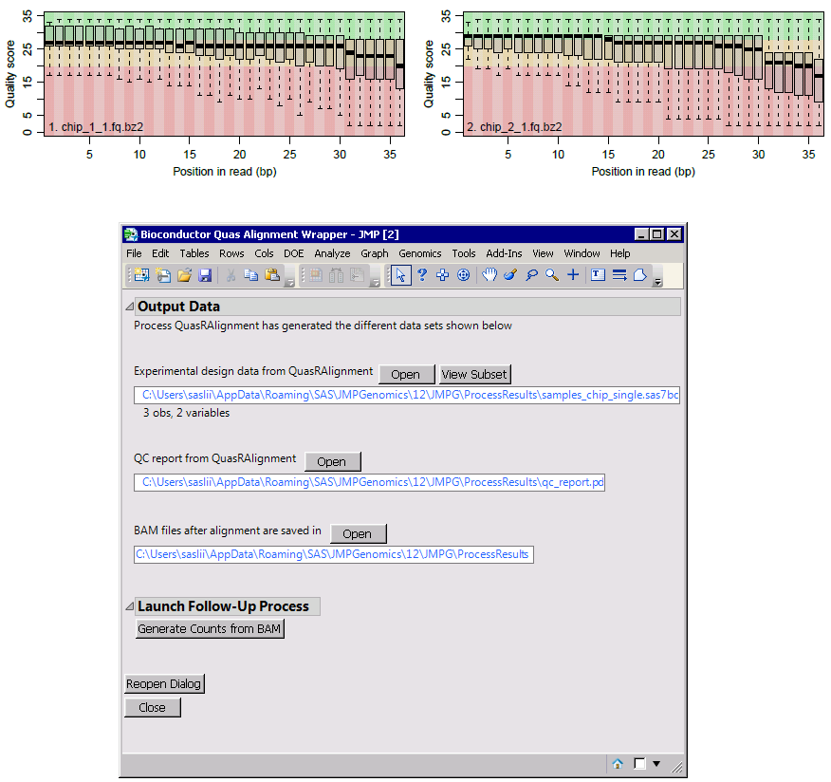Click the Generate Counts from BAM button
The width and height of the screenshot is (831, 782).
pyautogui.click(x=210, y=628)
